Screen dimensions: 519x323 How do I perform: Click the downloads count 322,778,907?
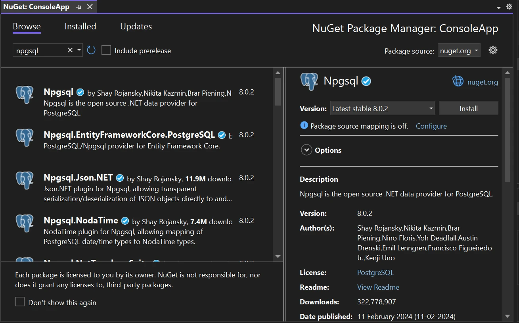[376, 302]
